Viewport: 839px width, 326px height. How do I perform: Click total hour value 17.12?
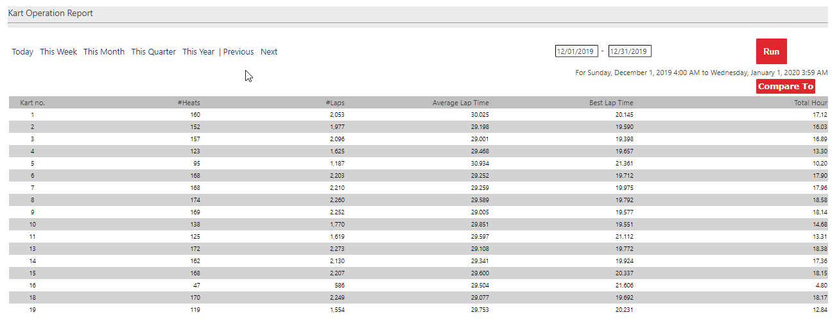pos(820,115)
